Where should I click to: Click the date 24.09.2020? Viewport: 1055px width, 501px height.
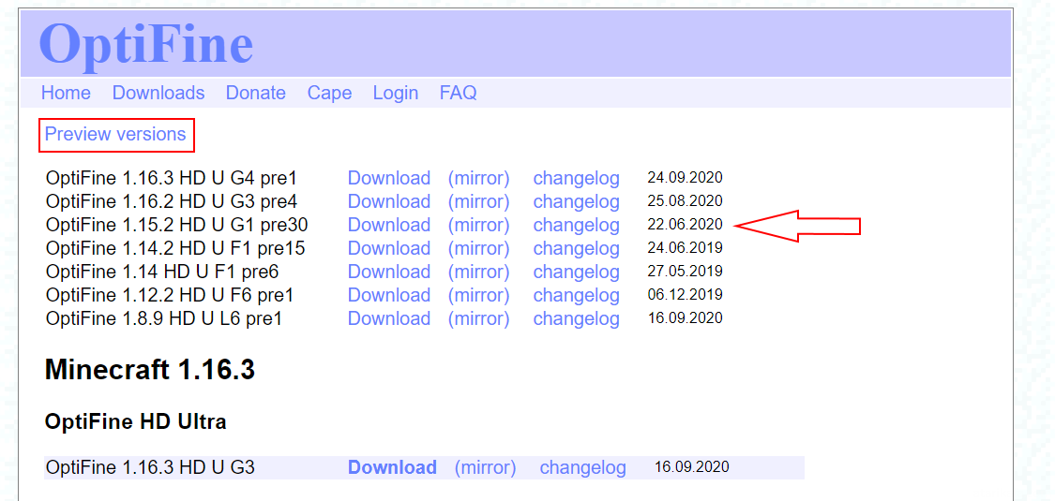685,178
